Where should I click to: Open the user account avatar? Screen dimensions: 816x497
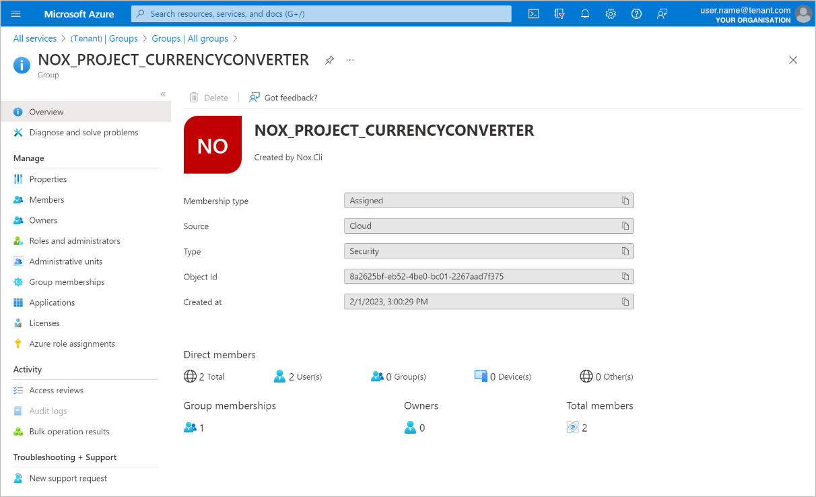pyautogui.click(x=803, y=14)
